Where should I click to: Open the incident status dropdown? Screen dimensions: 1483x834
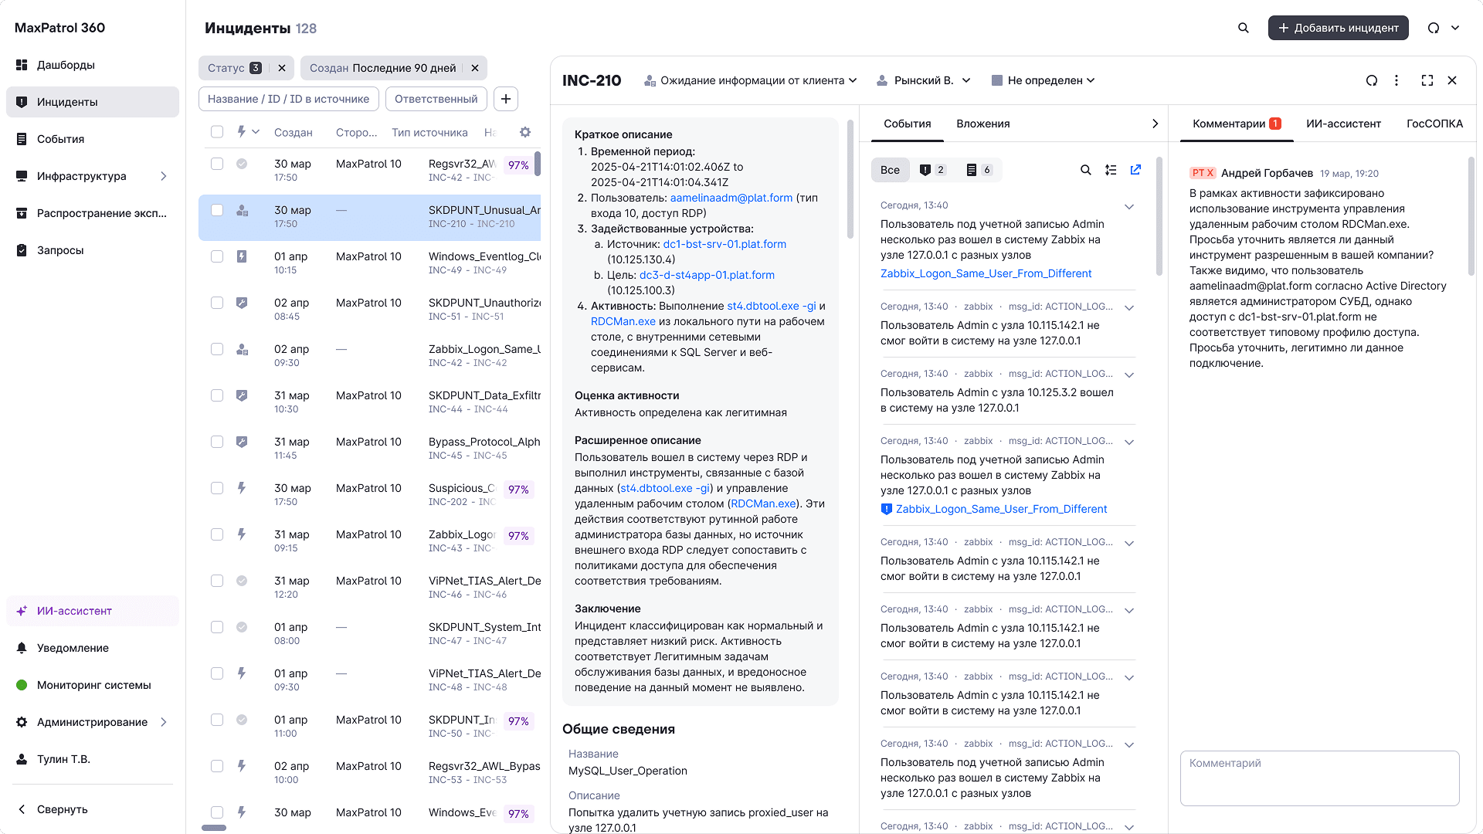(751, 80)
